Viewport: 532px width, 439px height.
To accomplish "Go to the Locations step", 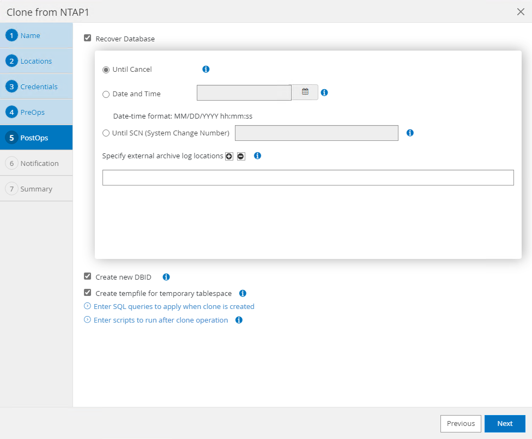I will (36, 61).
